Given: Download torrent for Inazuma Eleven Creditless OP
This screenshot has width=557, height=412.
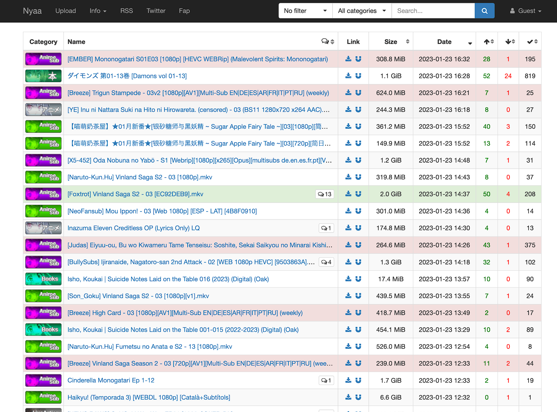Looking at the screenshot, I should click(348, 228).
